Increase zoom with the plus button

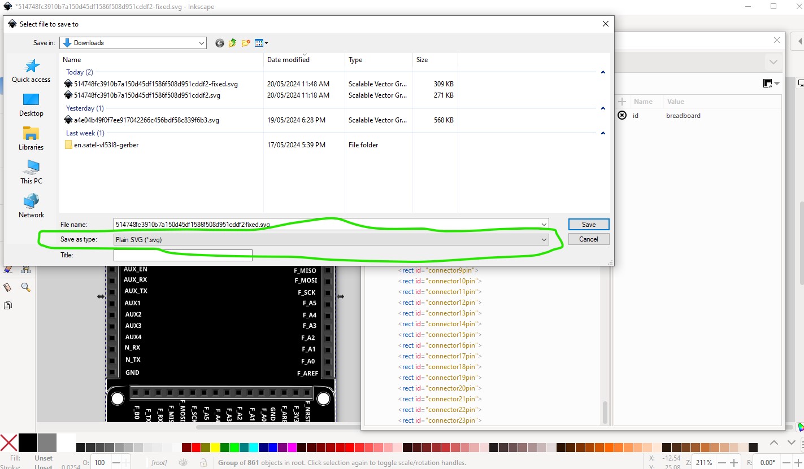pos(734,463)
